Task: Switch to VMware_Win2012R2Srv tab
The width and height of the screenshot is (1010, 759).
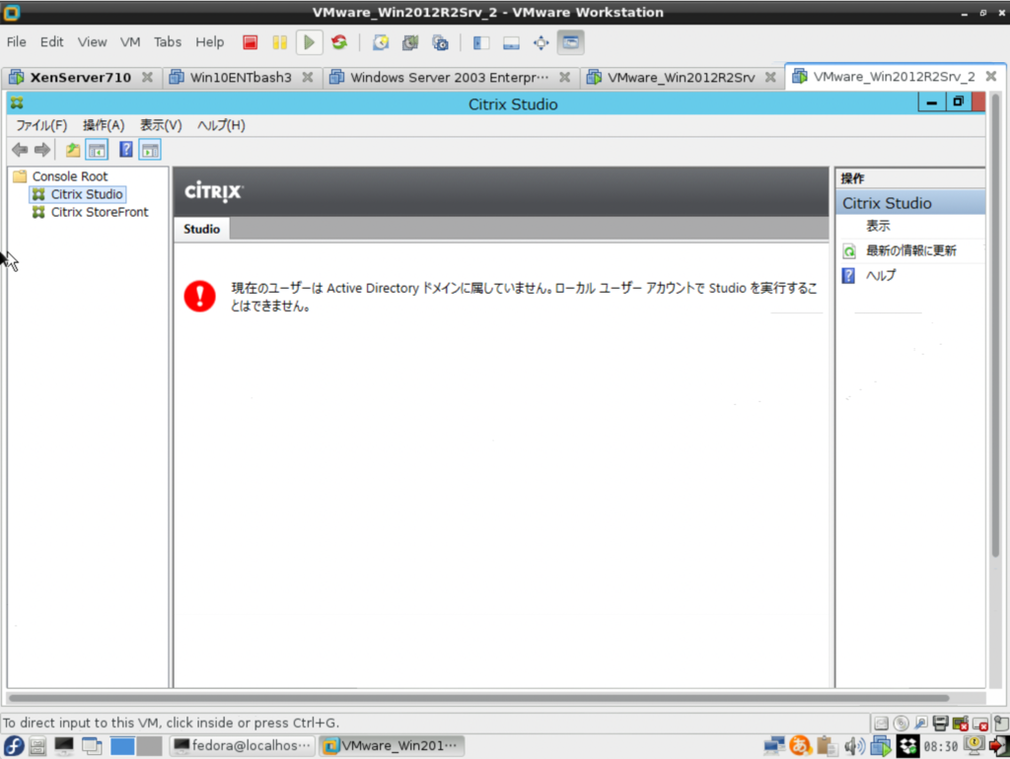Action: click(681, 78)
